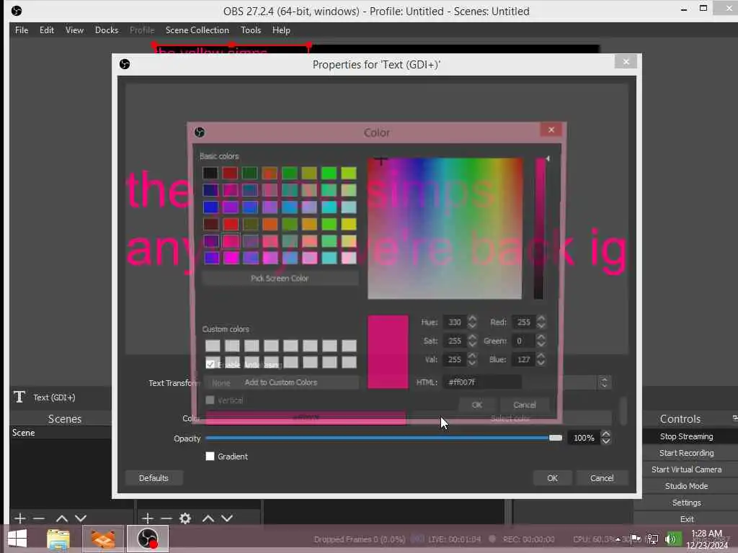738x553 pixels.
Task: Open the Edit menu
Action: click(x=47, y=30)
